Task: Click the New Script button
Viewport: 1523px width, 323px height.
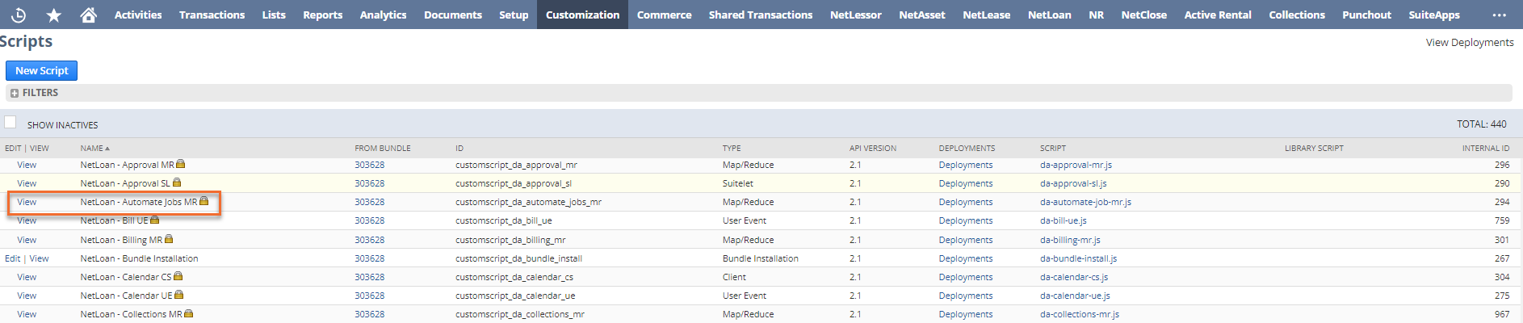Action: 41,70
